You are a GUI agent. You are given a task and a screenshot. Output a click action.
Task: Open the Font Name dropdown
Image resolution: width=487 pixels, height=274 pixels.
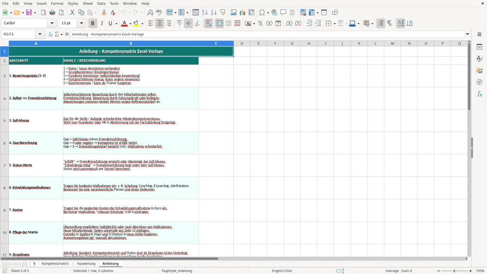coord(52,24)
